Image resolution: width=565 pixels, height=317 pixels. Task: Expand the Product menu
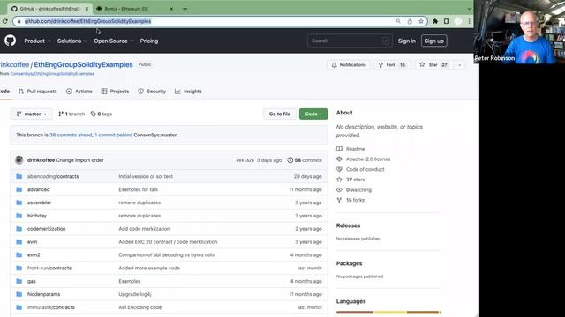[37, 41]
